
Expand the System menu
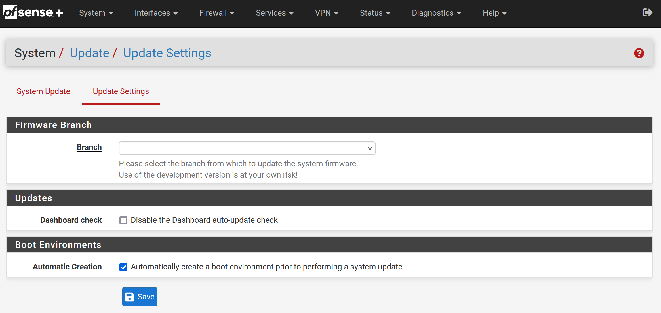coord(96,13)
